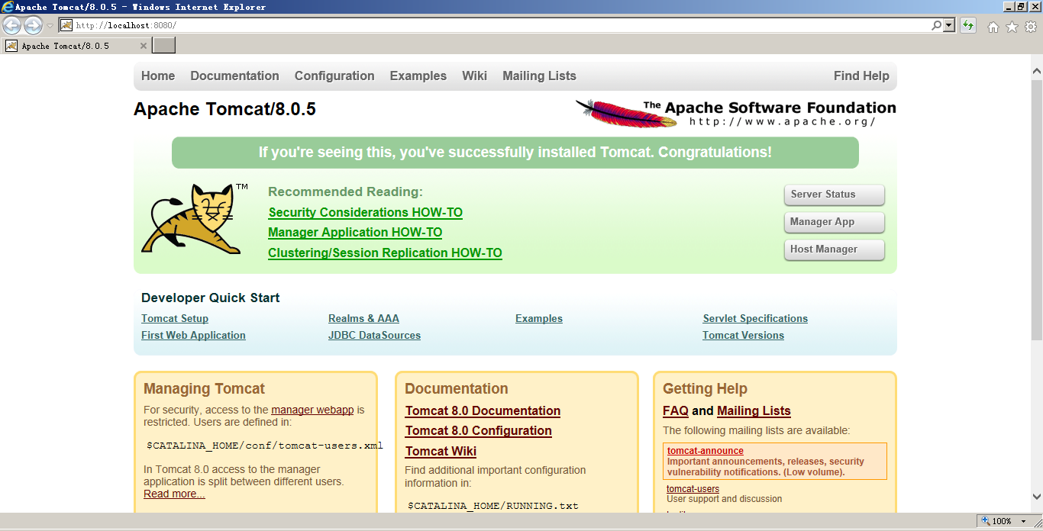Open Tomcat Setup quick start link
The image size is (1043, 531).
tap(175, 318)
